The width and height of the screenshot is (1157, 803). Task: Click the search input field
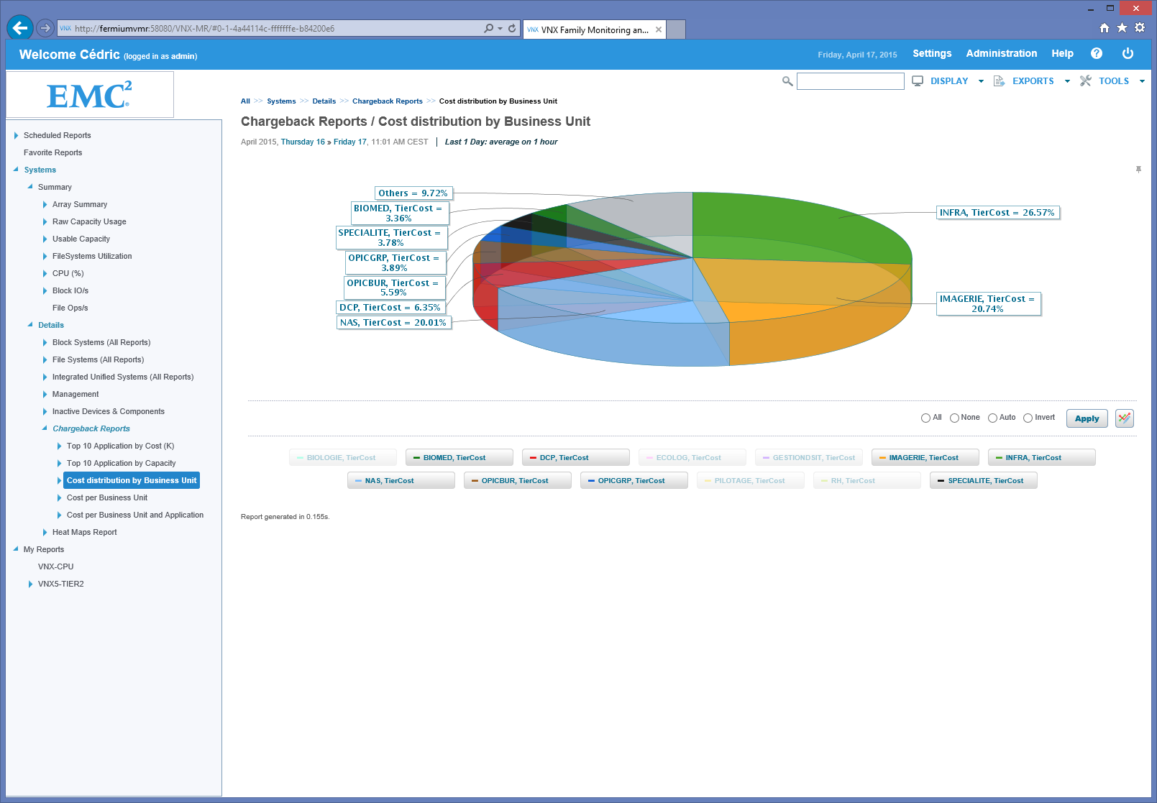850,81
